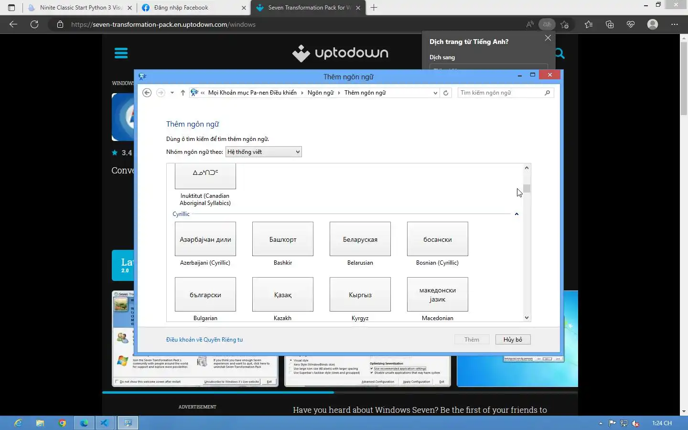Click the network tray icon
Viewport: 688px width, 430px height.
coord(624,423)
